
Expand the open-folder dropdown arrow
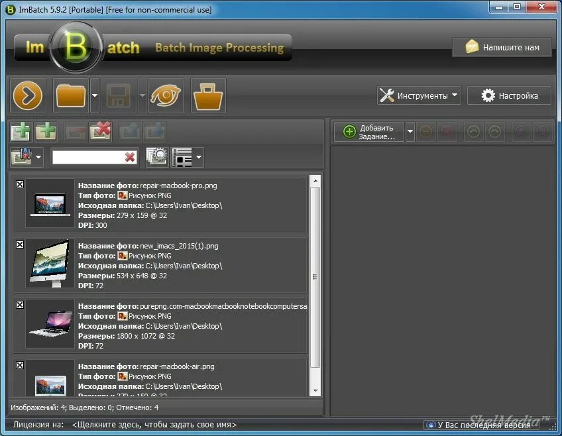[95, 95]
